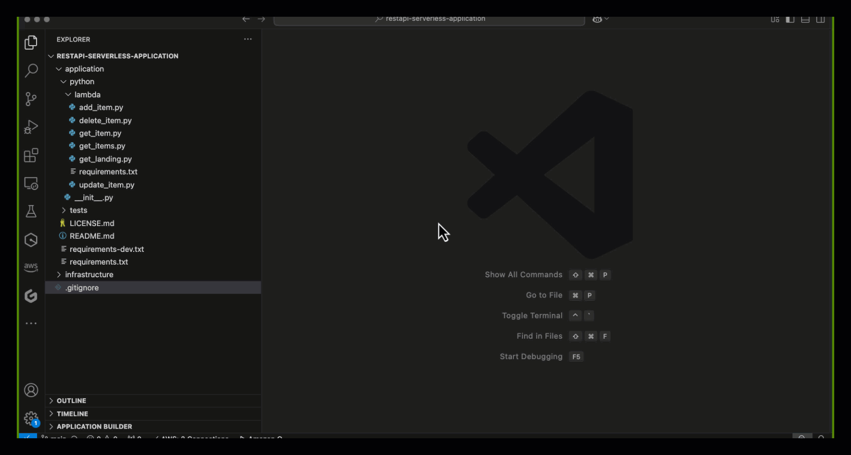Screen dimensions: 851x455
Task: Open the AWS Toolkit panel
Action: click(x=31, y=267)
